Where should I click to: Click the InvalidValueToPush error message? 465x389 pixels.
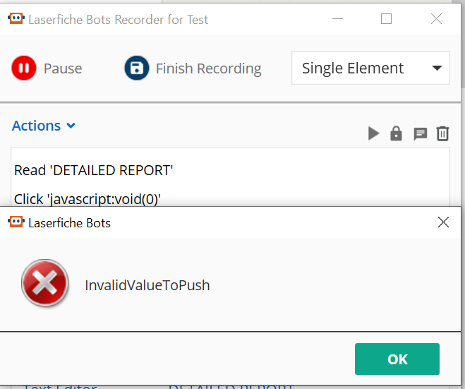[147, 285]
